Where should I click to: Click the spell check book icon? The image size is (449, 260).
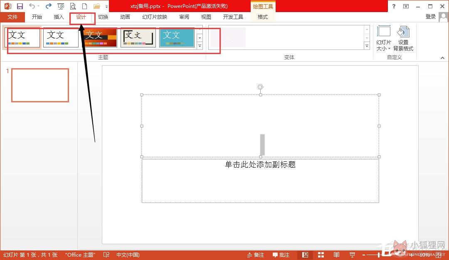click(x=106, y=255)
